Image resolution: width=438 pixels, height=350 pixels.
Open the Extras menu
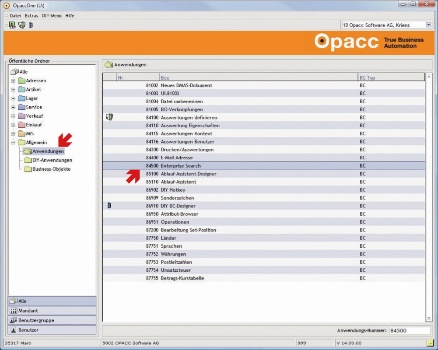[x=31, y=15]
